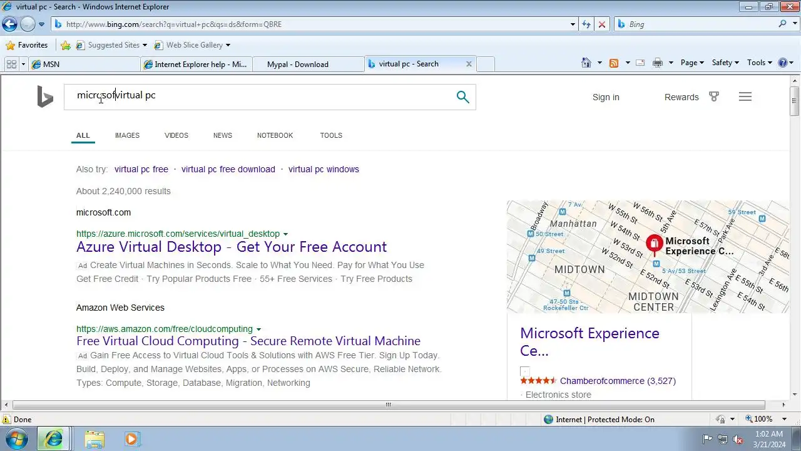
Task: Click the Add to Favorites Bar star icon
Action: pos(66,45)
